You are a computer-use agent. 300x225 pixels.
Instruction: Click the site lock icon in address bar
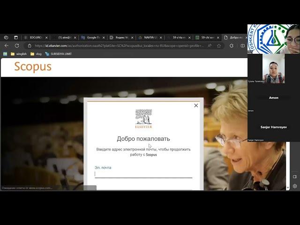click(x=30, y=46)
